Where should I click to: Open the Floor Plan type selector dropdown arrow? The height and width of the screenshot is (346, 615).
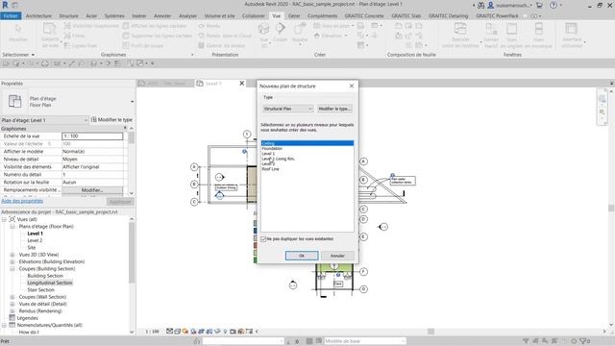pos(133,102)
